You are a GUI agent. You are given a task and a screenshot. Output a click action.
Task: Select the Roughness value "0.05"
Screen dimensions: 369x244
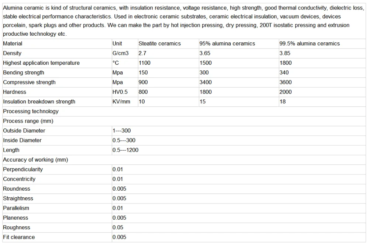point(118,227)
